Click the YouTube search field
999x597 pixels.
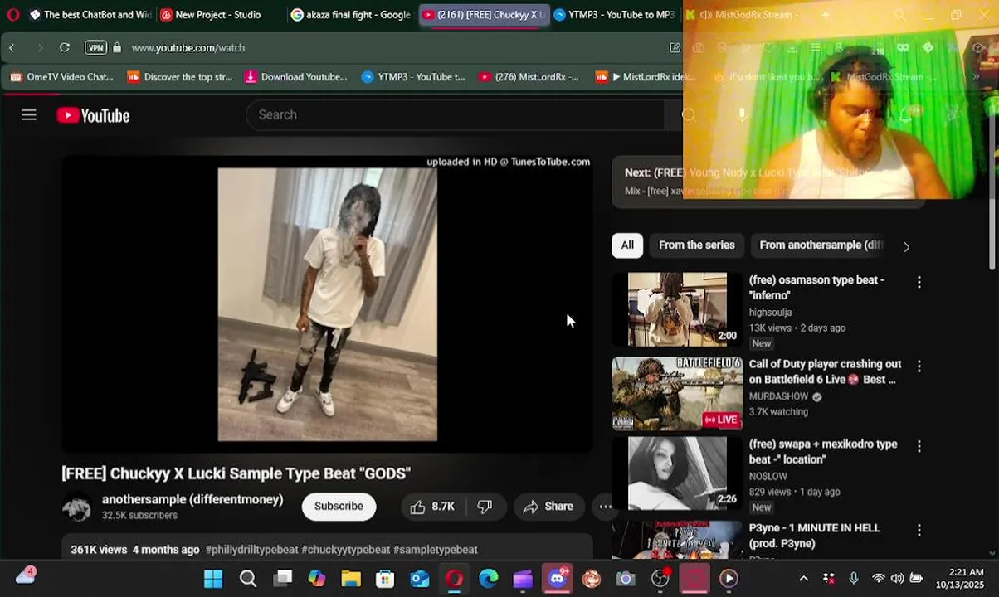455,114
